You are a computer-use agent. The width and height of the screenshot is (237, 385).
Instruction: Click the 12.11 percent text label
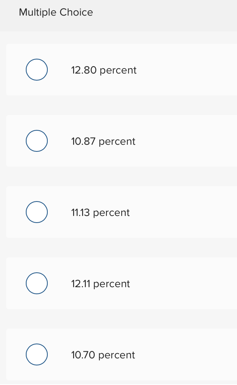click(x=101, y=284)
